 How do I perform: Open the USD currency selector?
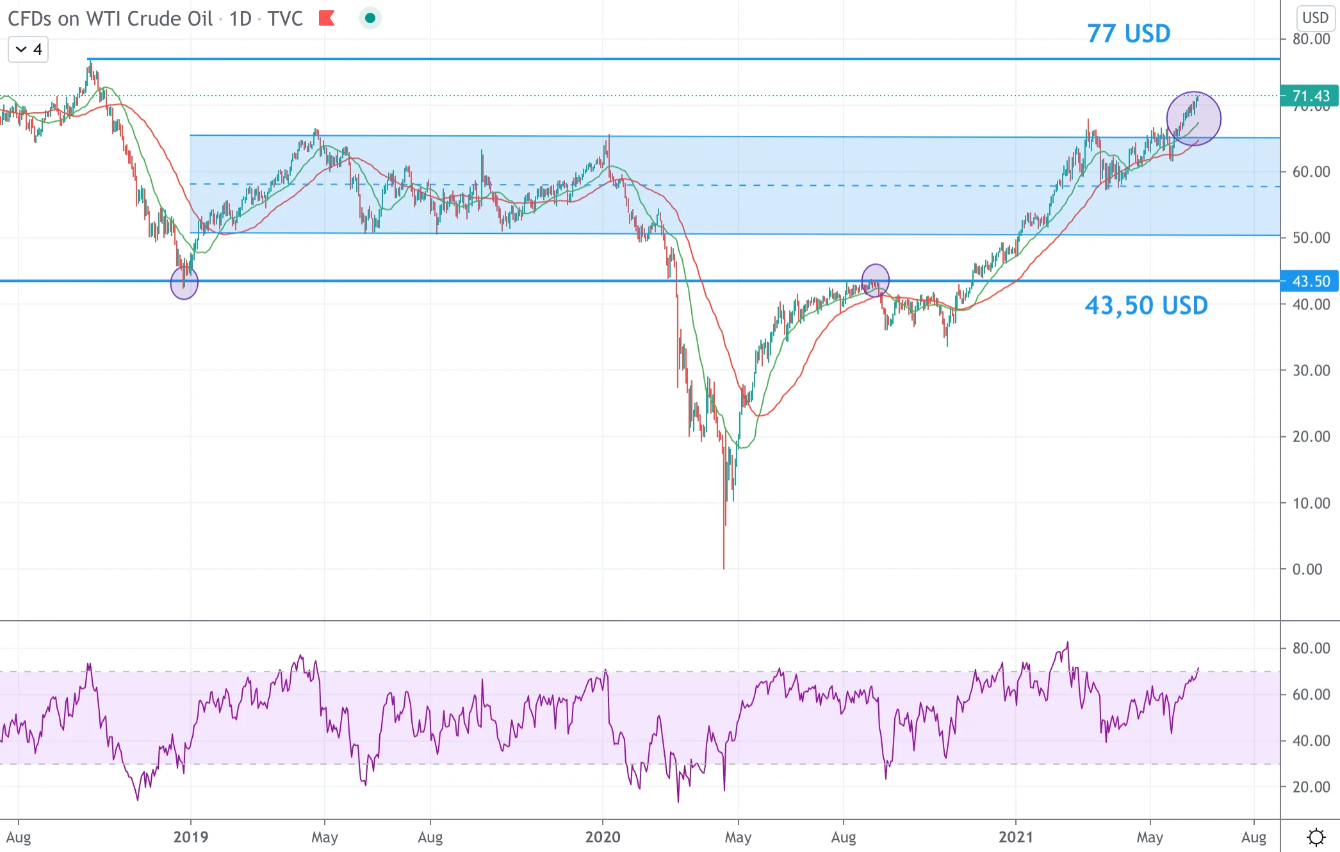tap(1315, 18)
